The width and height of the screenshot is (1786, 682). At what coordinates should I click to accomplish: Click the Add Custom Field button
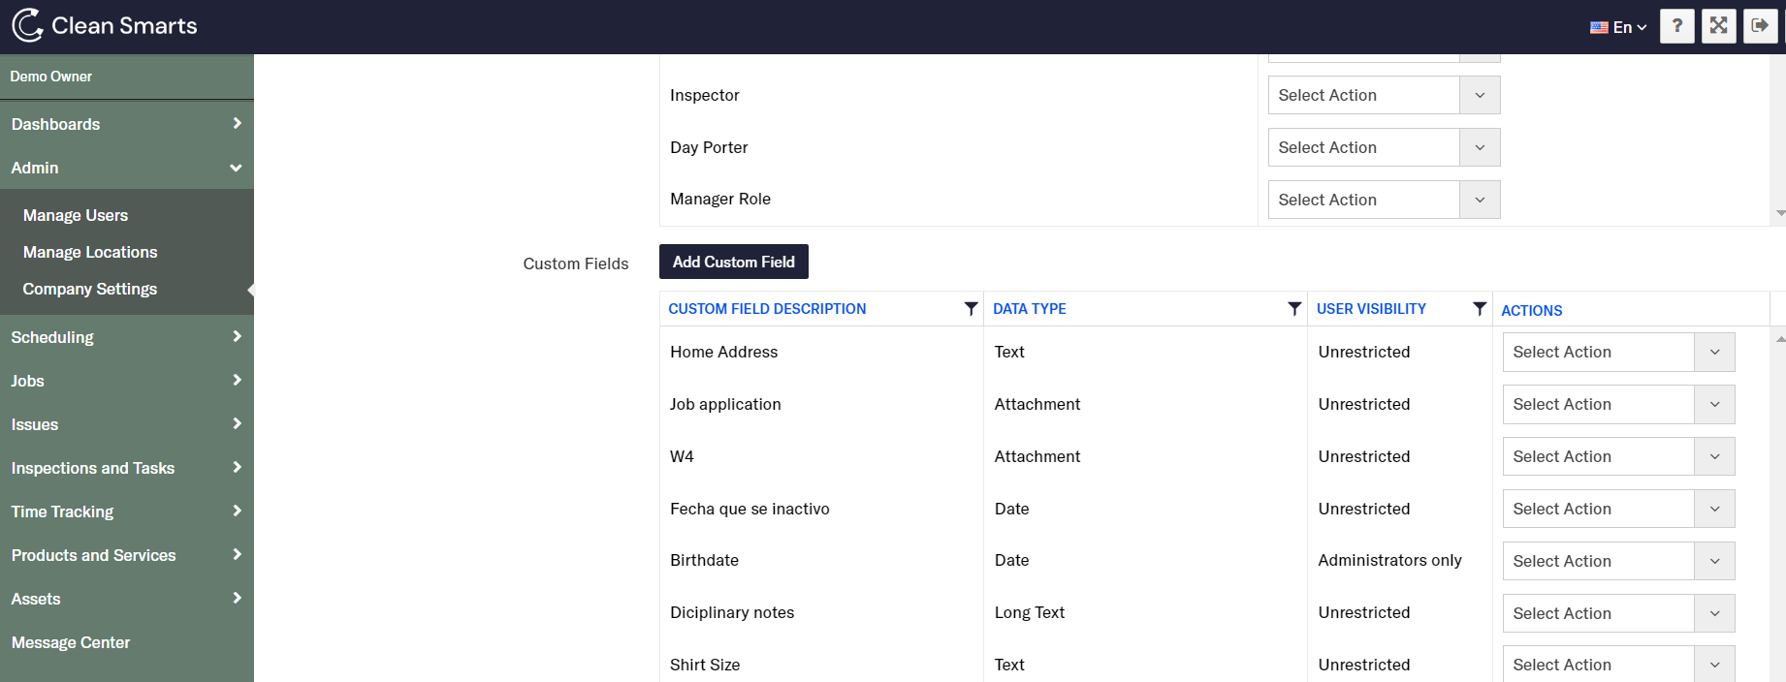(x=733, y=262)
